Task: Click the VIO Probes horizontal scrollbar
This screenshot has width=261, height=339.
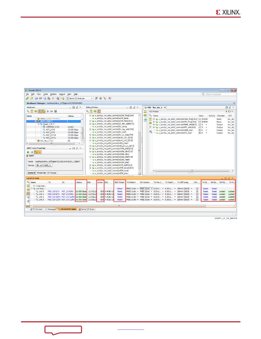Action: tap(192, 171)
